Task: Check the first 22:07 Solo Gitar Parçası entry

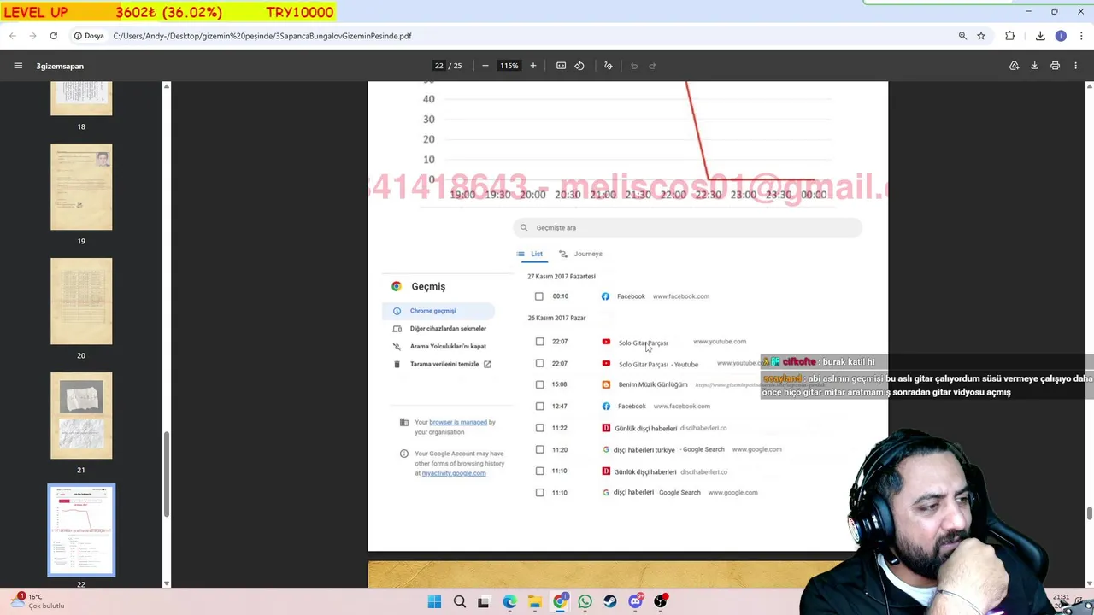Action: 539,342
